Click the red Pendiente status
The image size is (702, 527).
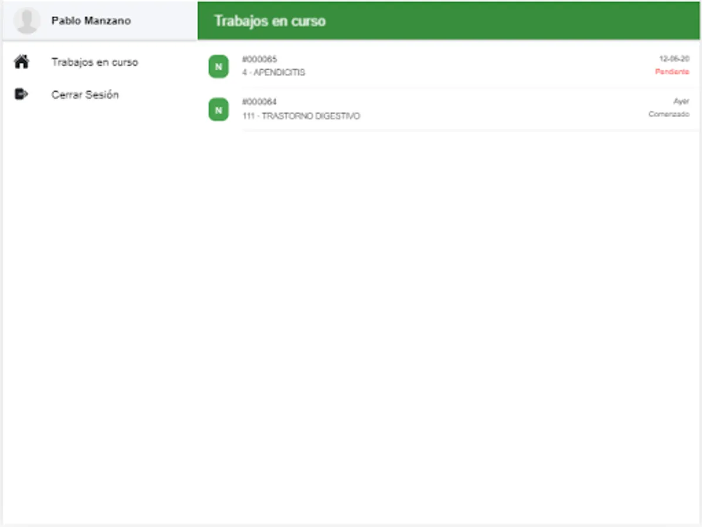click(672, 71)
